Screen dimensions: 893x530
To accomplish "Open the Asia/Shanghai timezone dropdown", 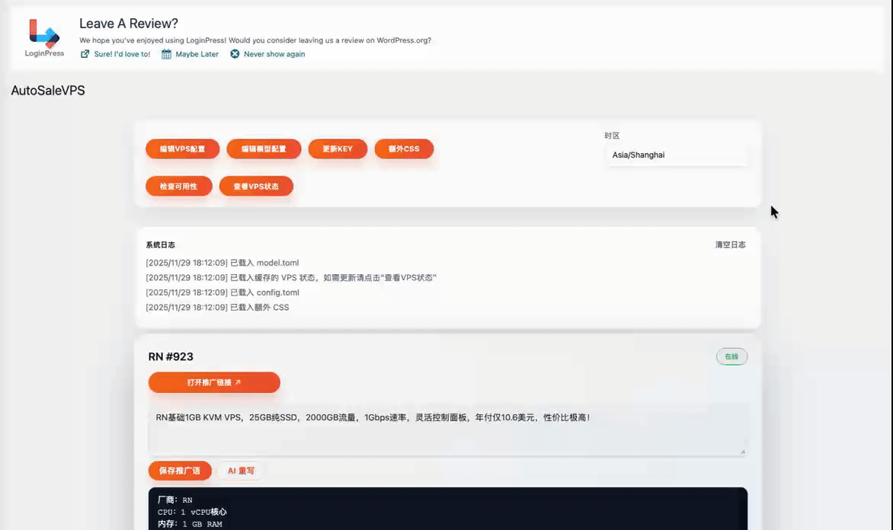I will click(676, 155).
